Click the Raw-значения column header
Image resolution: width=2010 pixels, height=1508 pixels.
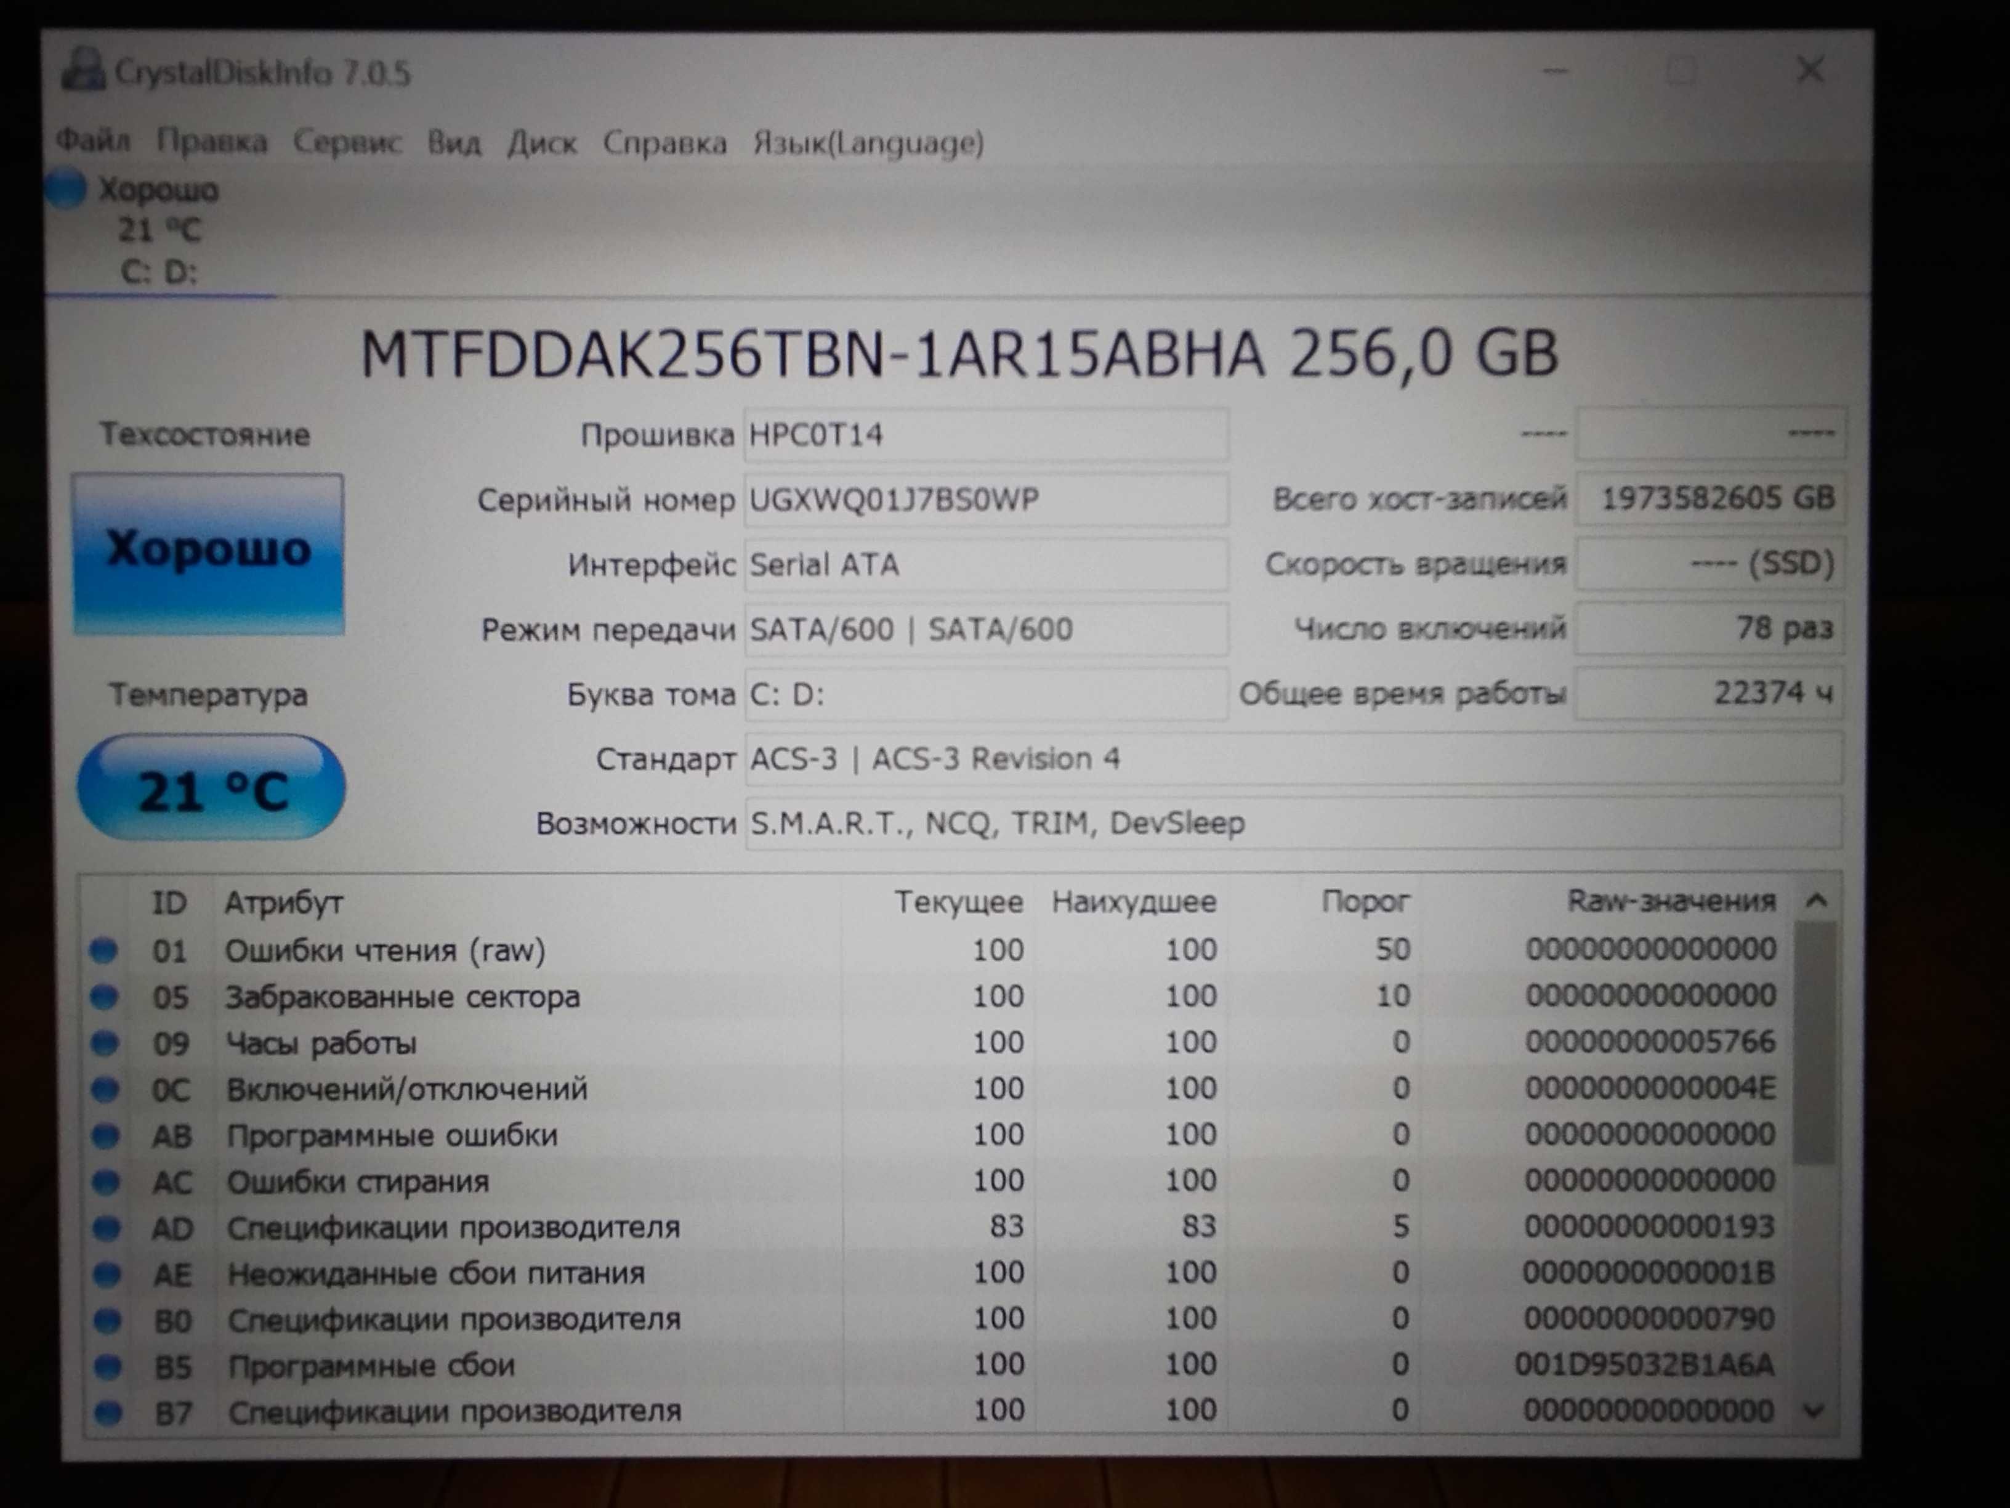[x=1671, y=901]
